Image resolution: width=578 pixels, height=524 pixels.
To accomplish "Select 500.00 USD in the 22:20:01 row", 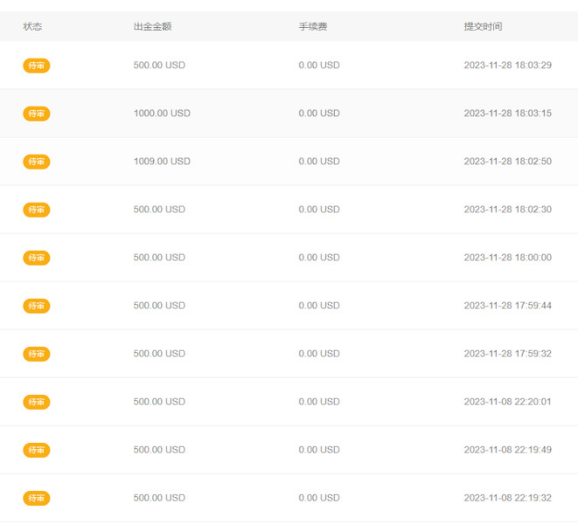I will click(x=159, y=402).
